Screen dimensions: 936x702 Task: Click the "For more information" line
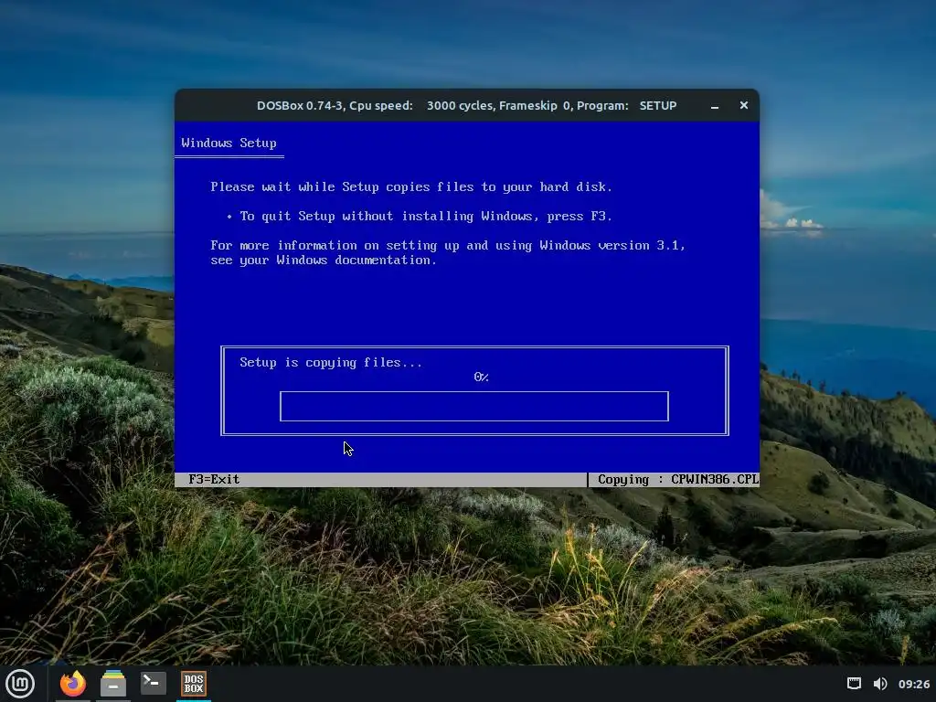pos(448,245)
